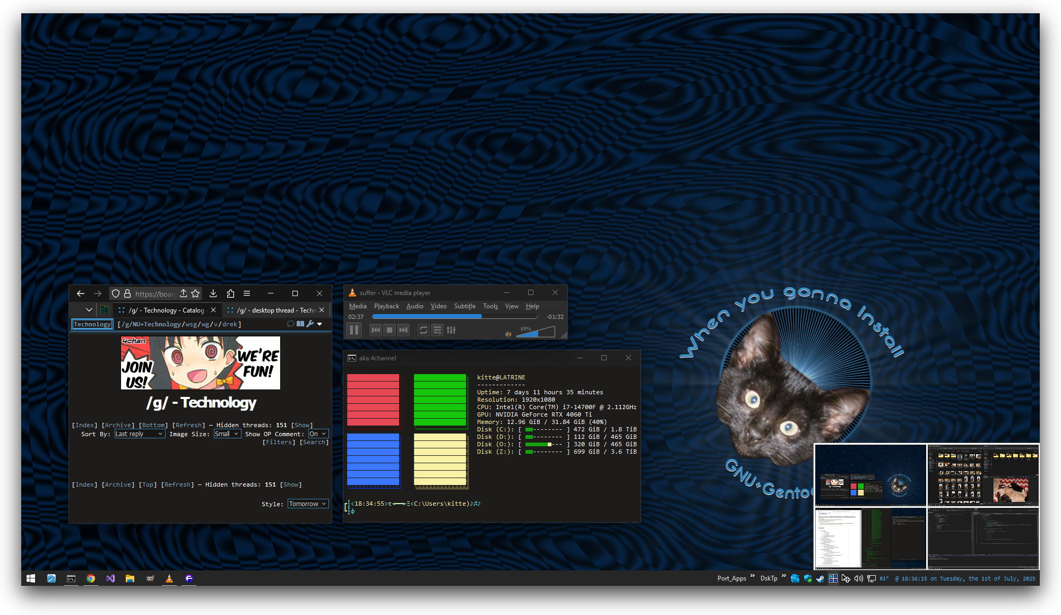Viewport: 1061px width, 615px height.
Task: Open the Sort By Last reply dropdown
Action: point(140,434)
